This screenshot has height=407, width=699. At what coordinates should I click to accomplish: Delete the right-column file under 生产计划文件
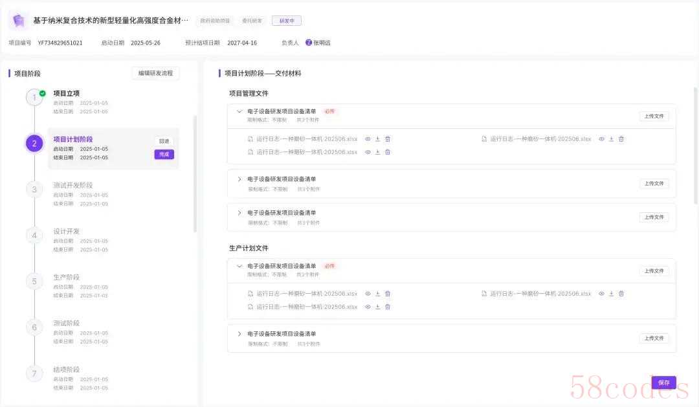(x=621, y=294)
